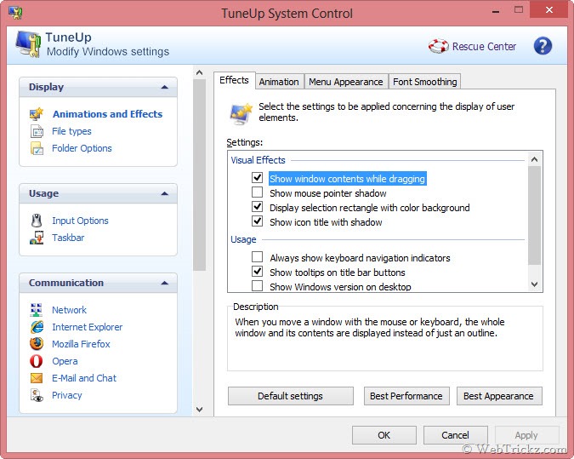Image resolution: width=574 pixels, height=459 pixels.
Task: Open Network settings link
Action: (x=69, y=310)
